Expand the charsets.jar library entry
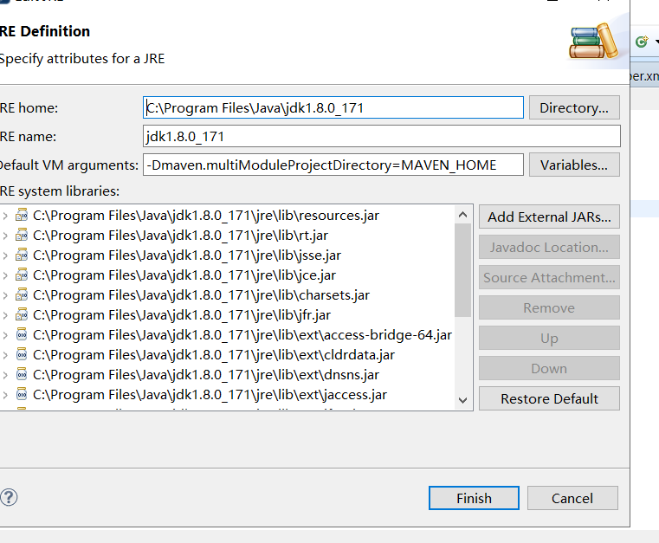The image size is (659, 543). (5, 295)
